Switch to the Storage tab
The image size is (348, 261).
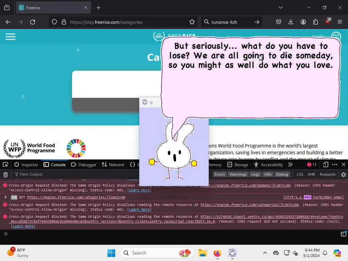point(238,165)
